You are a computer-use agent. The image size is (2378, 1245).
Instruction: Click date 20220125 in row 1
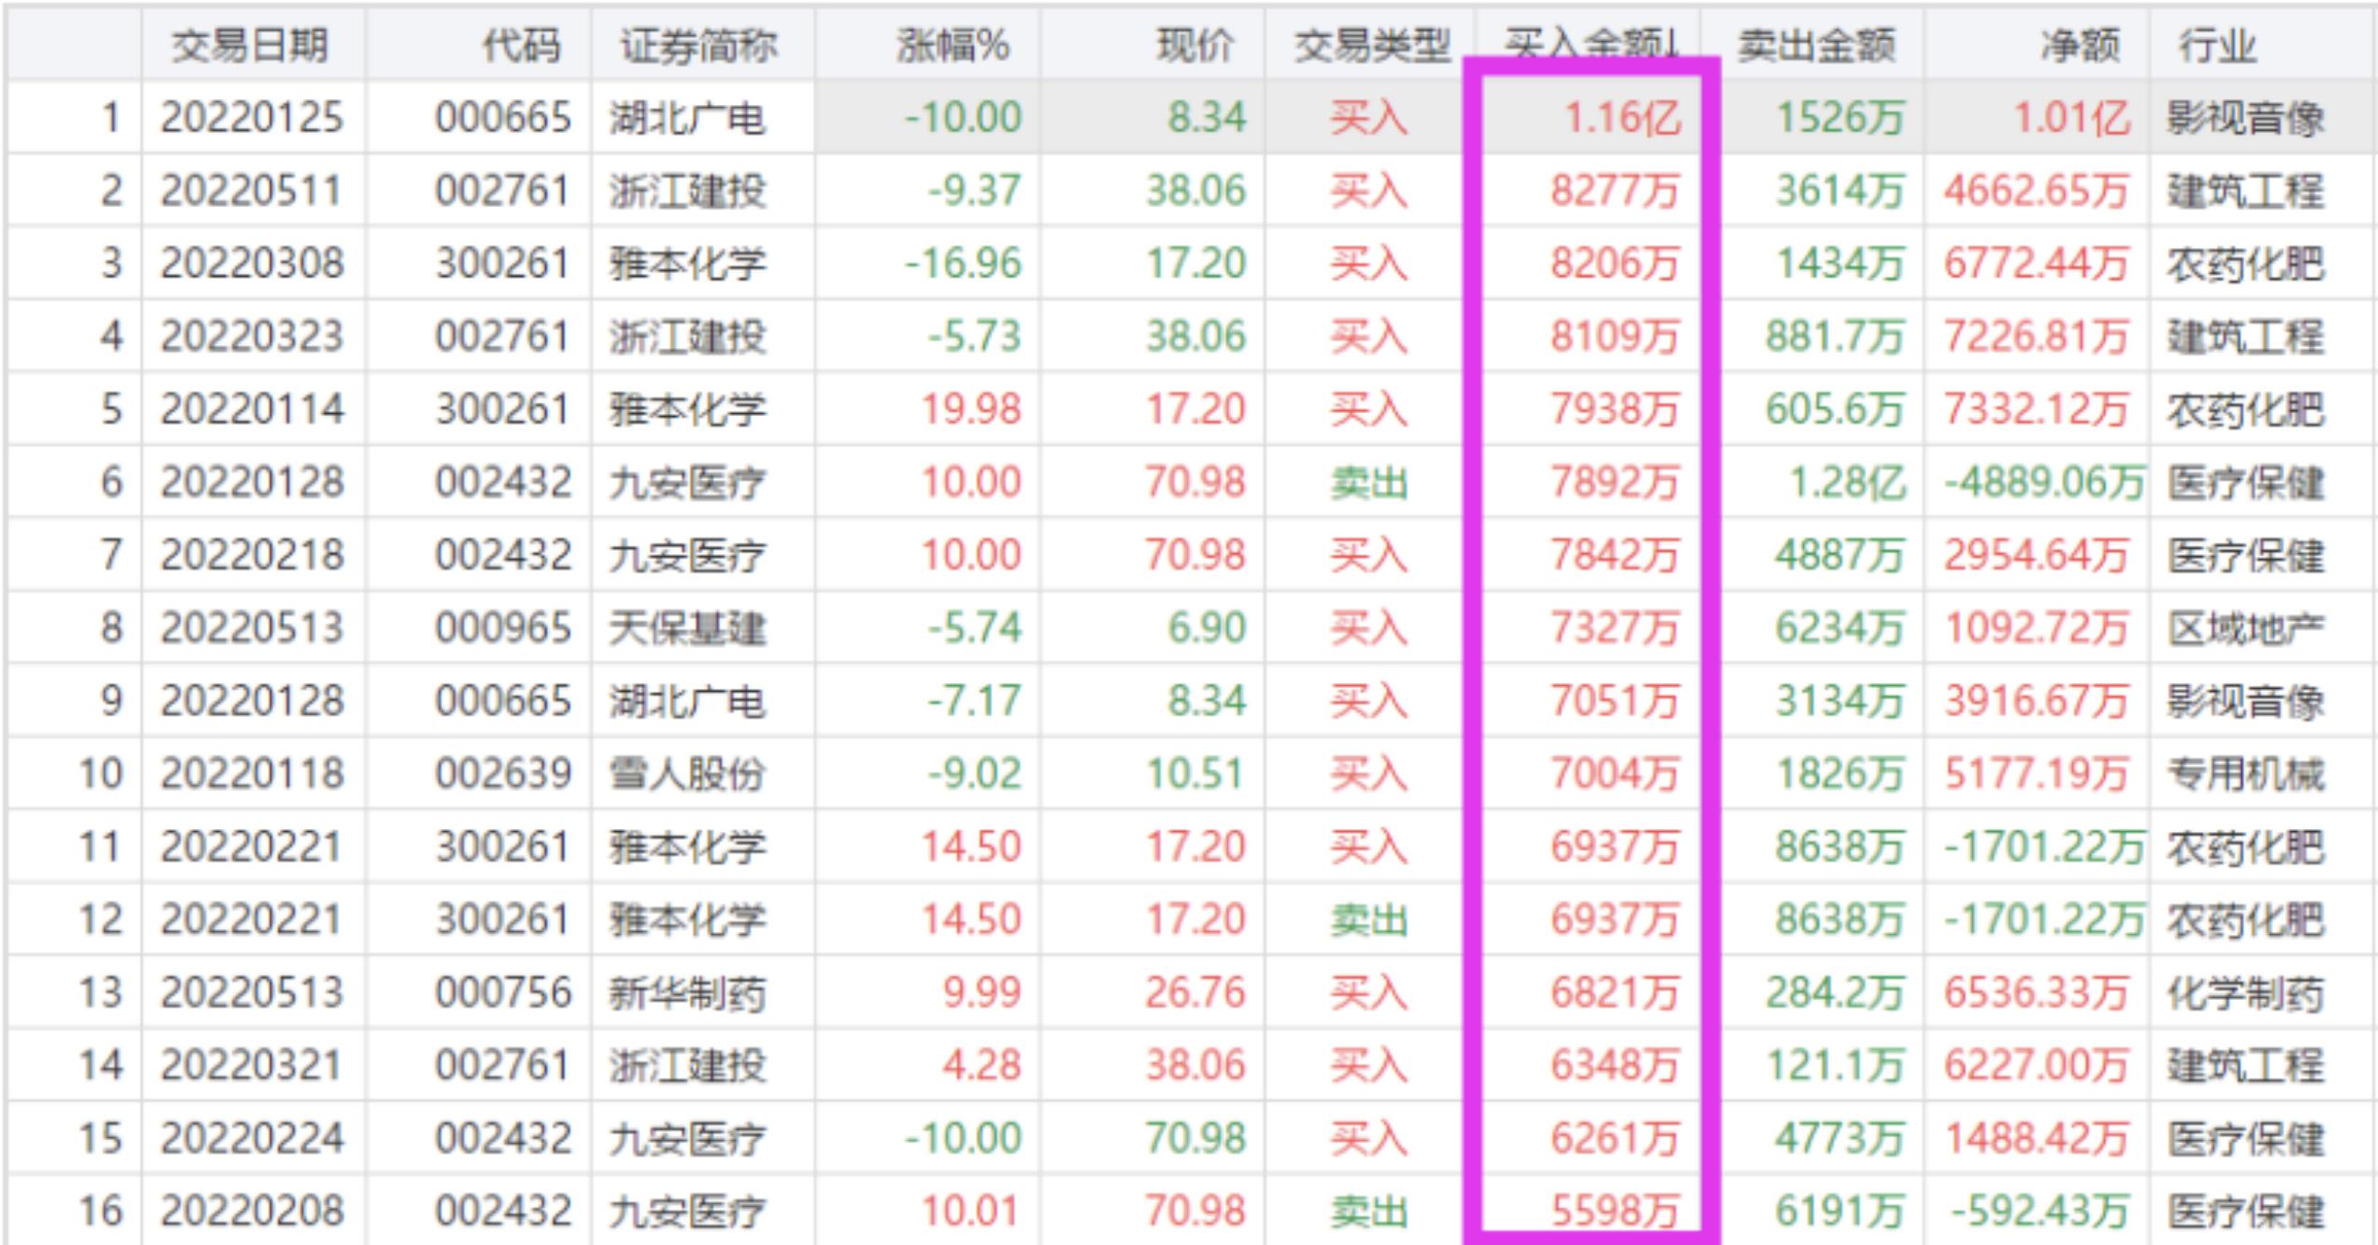252,118
